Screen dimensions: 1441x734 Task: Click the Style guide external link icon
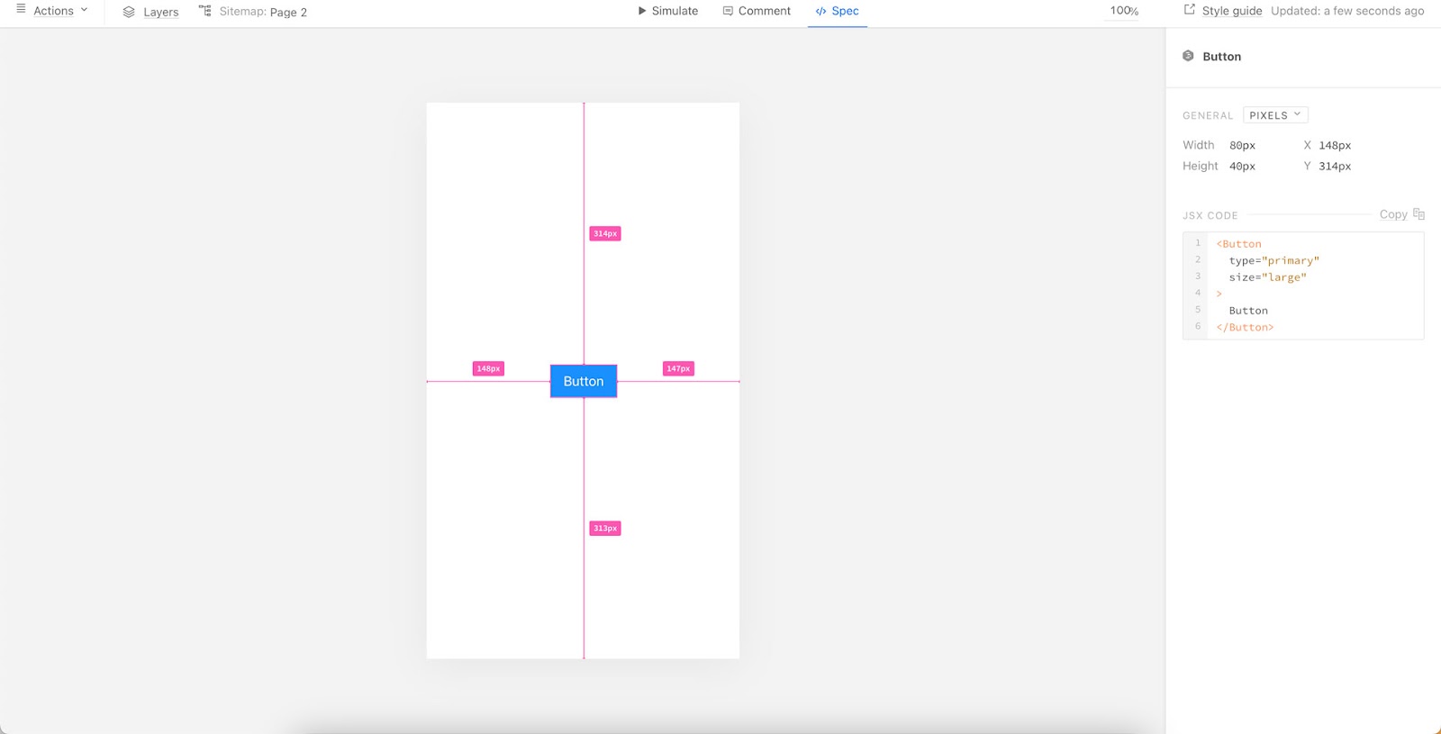pos(1189,9)
